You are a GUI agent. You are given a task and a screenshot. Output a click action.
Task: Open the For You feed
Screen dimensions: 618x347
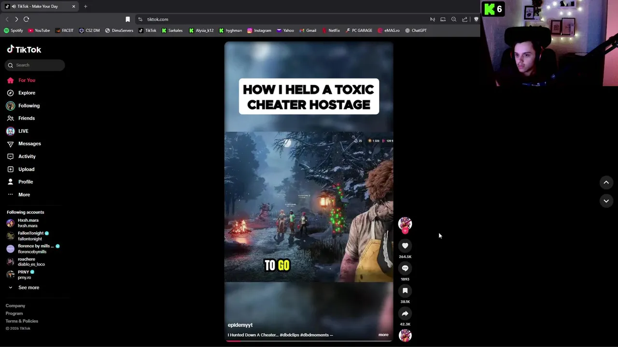21,80
